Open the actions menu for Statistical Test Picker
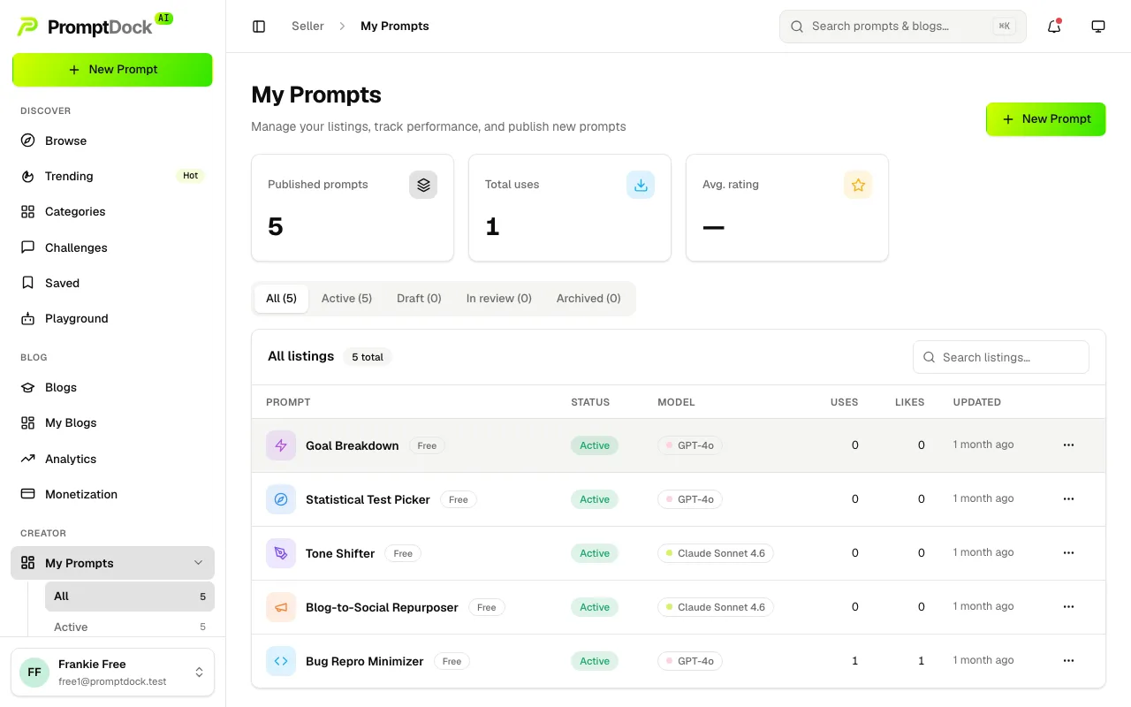The height and width of the screenshot is (707, 1131). tap(1068, 499)
